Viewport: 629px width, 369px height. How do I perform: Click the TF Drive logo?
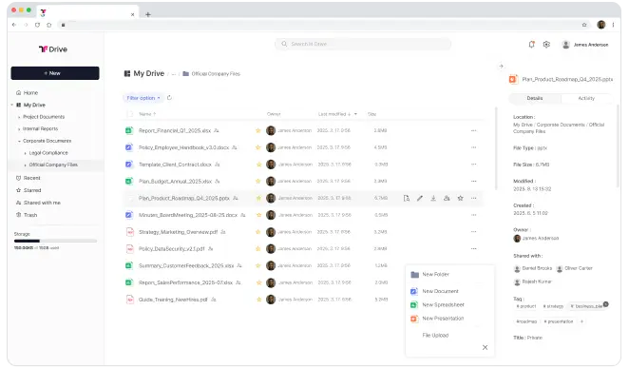pos(53,49)
